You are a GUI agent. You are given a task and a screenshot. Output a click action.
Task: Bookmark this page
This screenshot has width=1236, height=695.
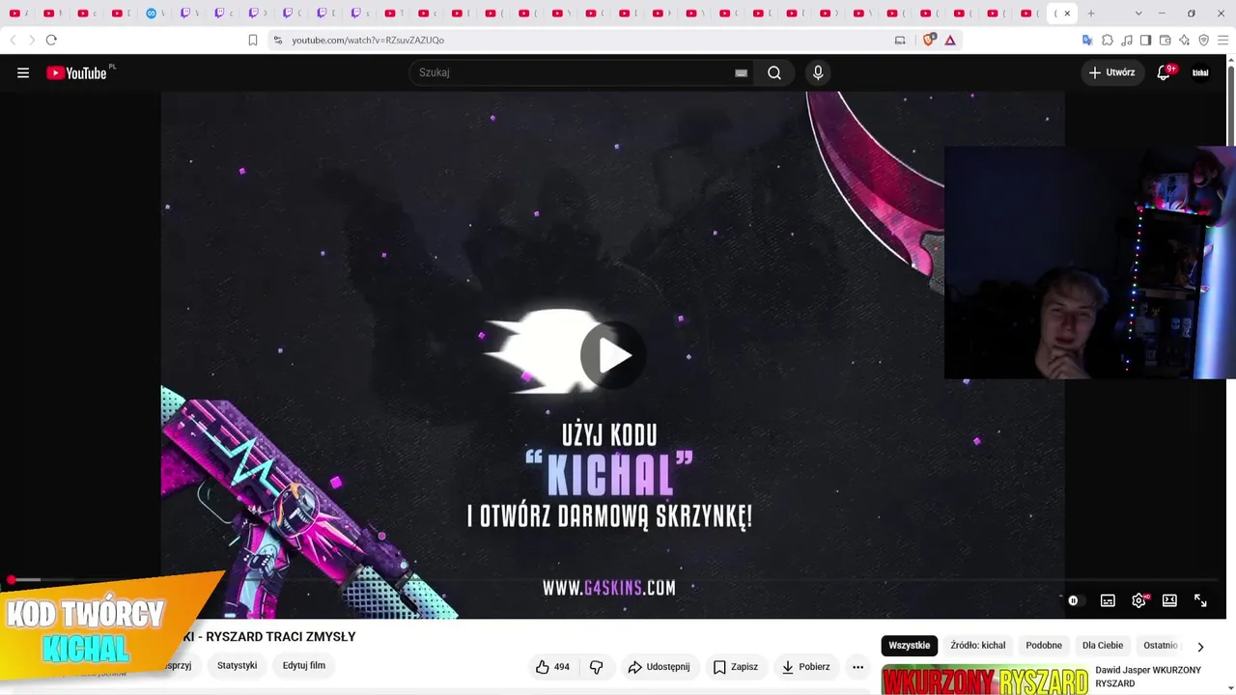253,40
